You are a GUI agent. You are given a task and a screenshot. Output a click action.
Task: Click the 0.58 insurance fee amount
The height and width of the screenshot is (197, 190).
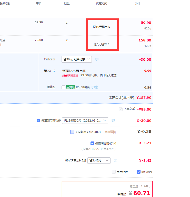pyautogui.click(x=148, y=87)
